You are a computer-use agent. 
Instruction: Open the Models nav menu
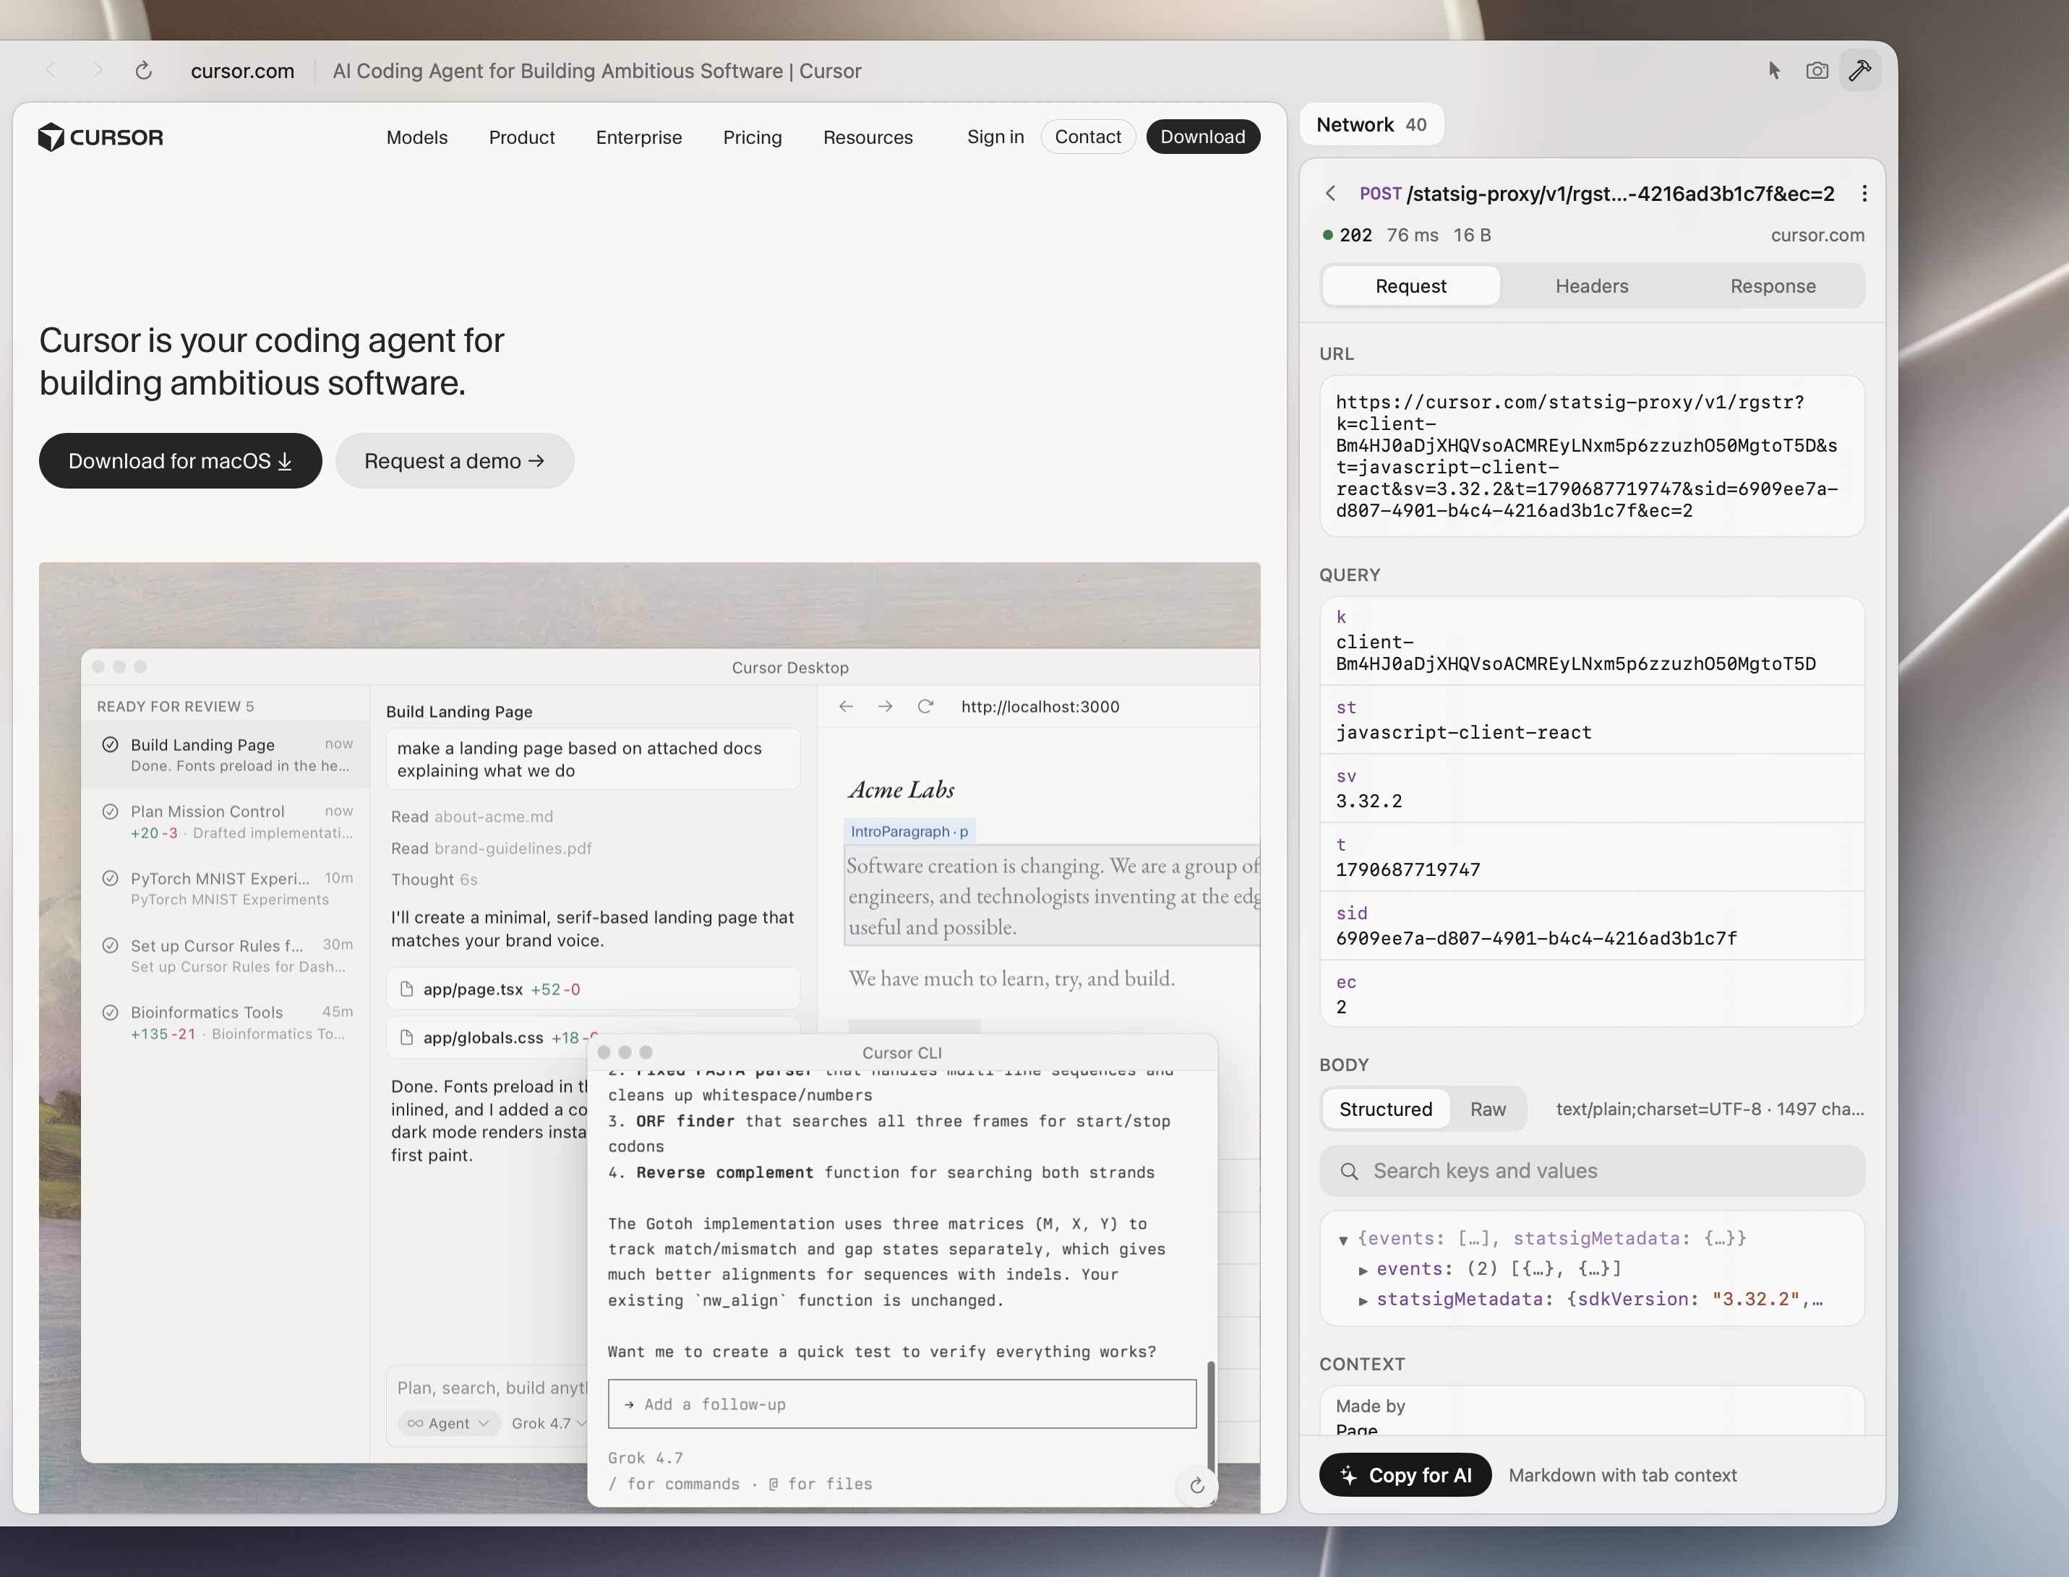[x=417, y=137]
